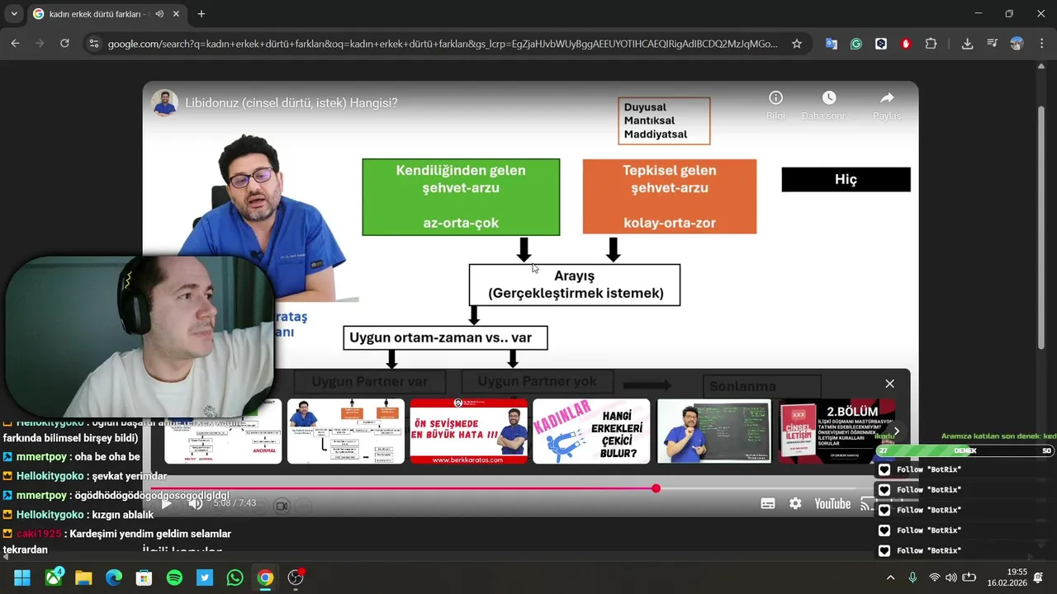The image size is (1057, 594).
Task: Open network wifi quick settings
Action: coord(935,577)
